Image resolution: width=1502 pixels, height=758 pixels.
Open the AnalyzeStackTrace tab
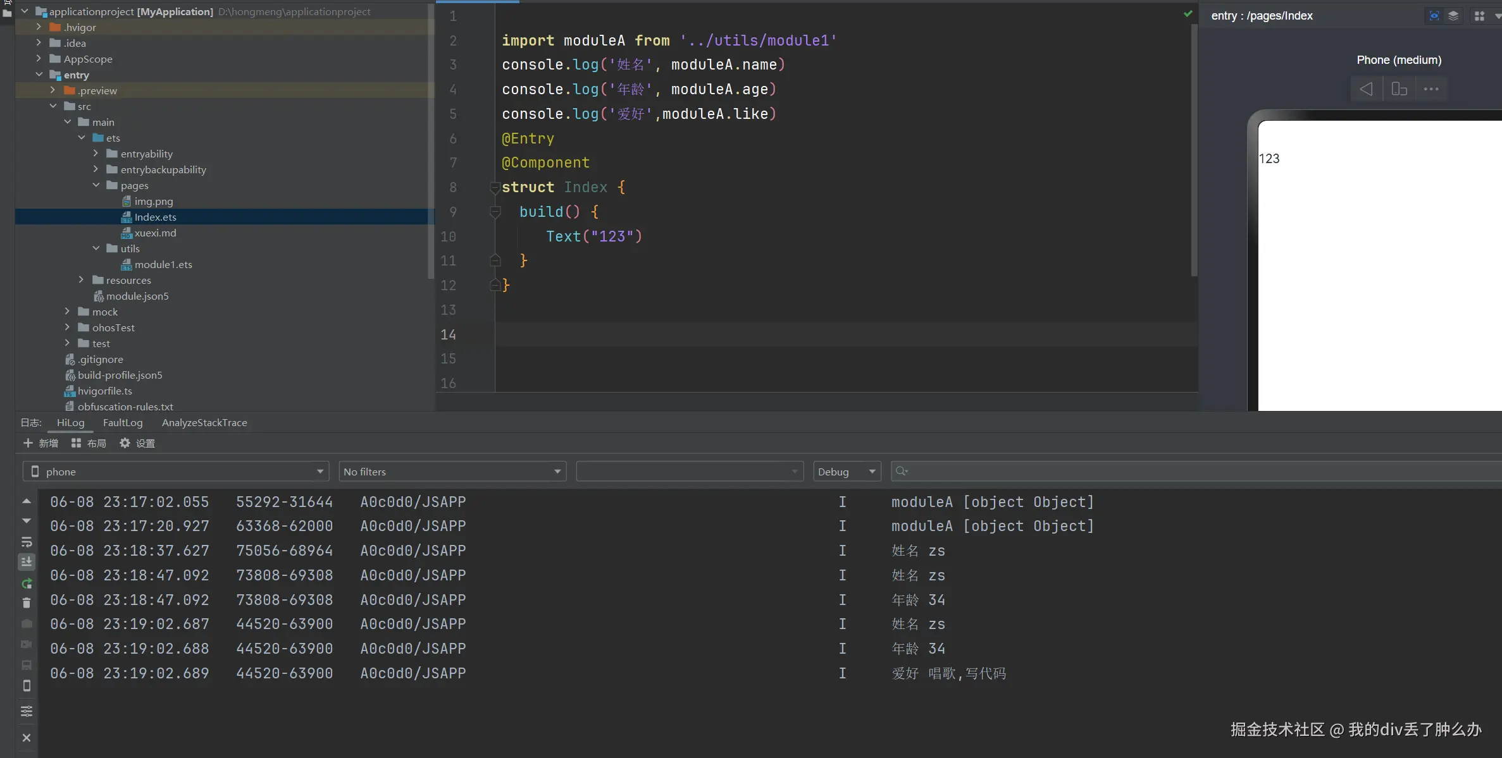(x=204, y=422)
